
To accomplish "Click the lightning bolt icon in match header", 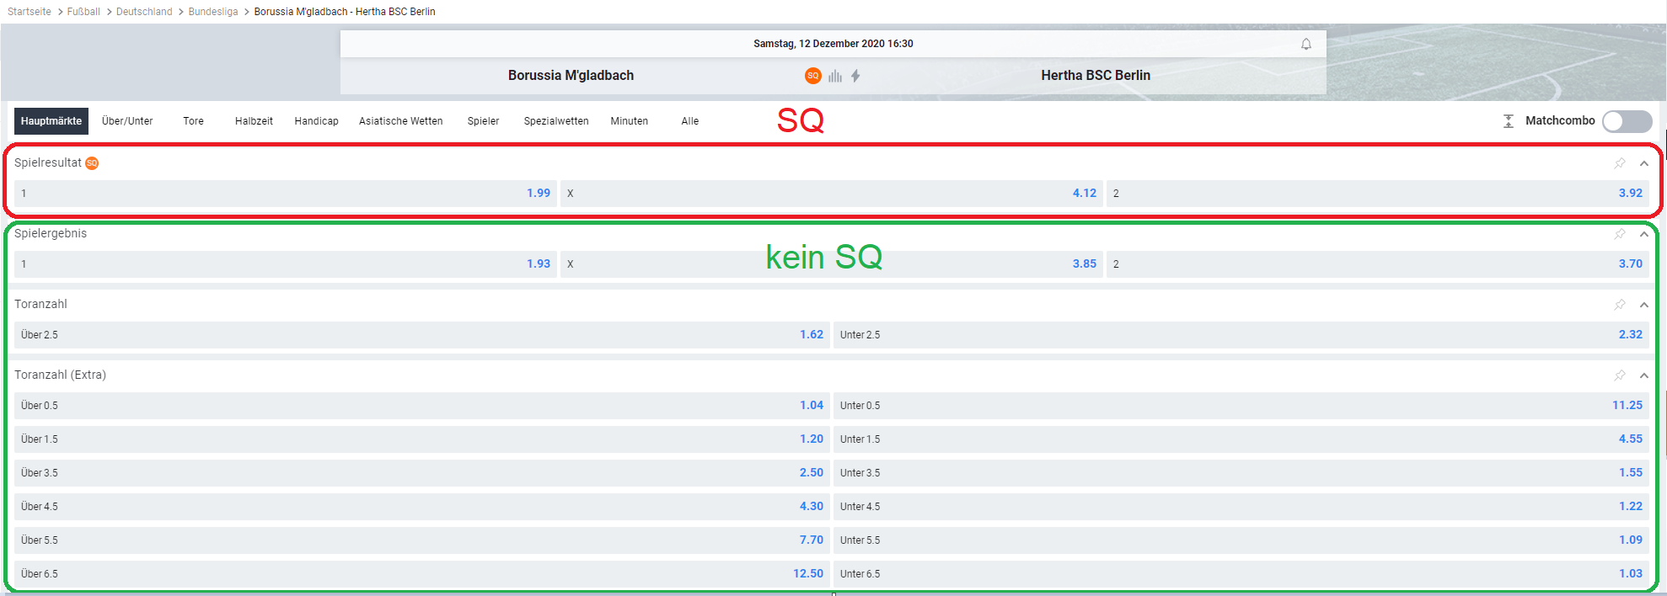I will tap(855, 76).
